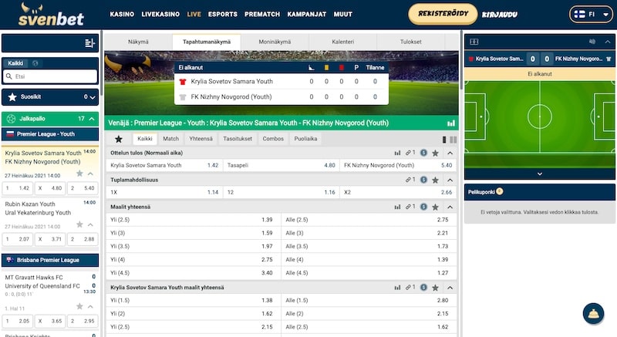Open the KAMPANJAT menu
This screenshot has height=337, width=617.
coord(307,14)
